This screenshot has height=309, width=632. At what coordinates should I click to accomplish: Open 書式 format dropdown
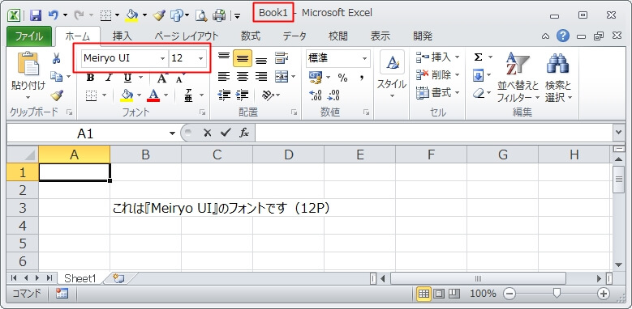438,93
